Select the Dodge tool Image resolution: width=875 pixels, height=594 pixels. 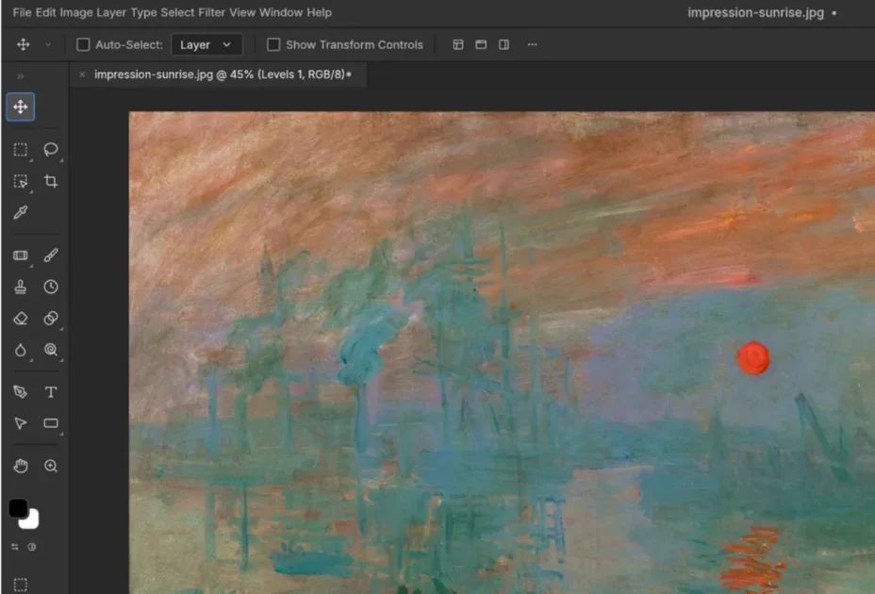[x=51, y=350]
